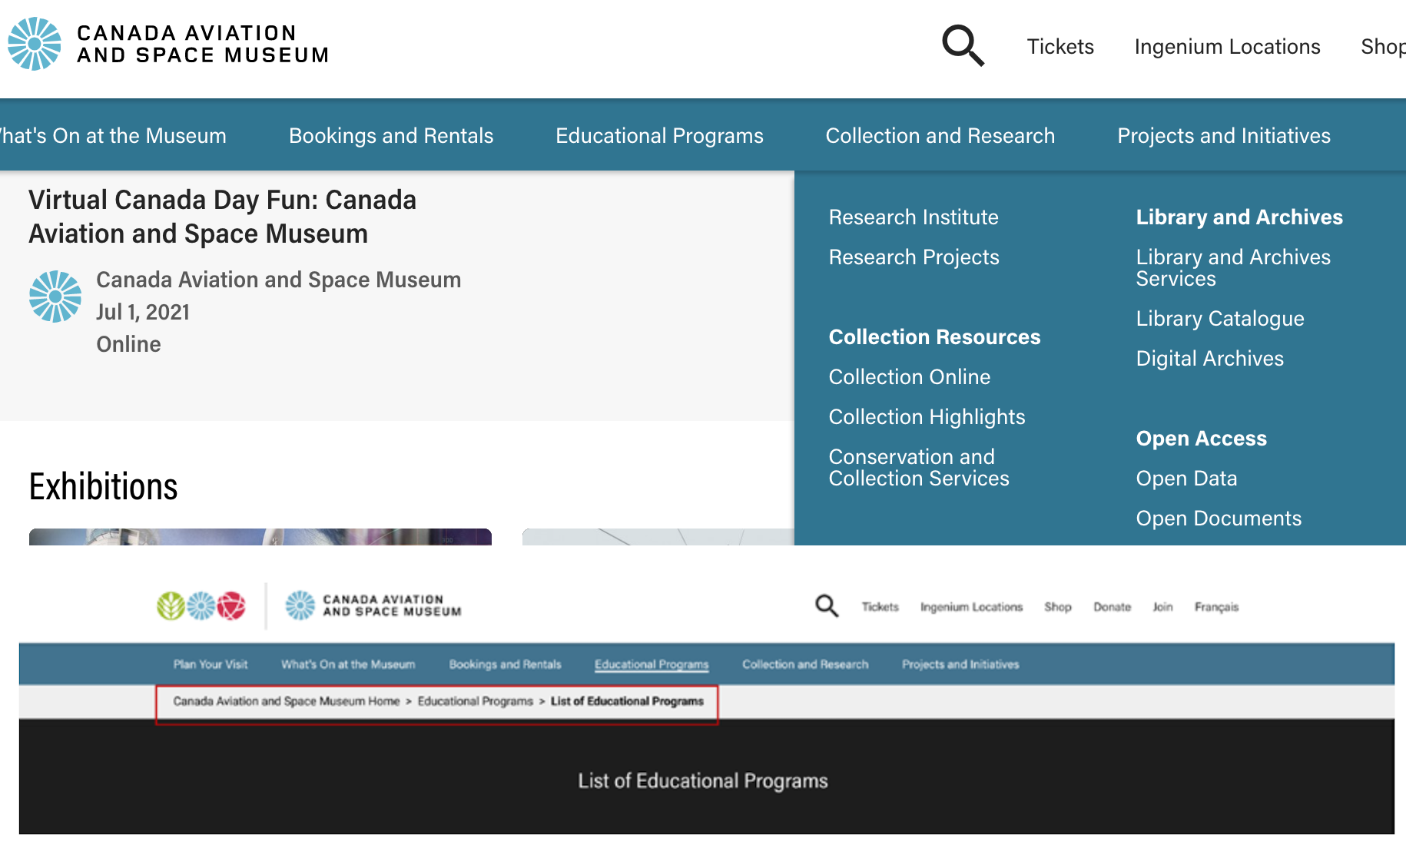Open Educational Programs in the breadcrumb trail

tap(475, 701)
